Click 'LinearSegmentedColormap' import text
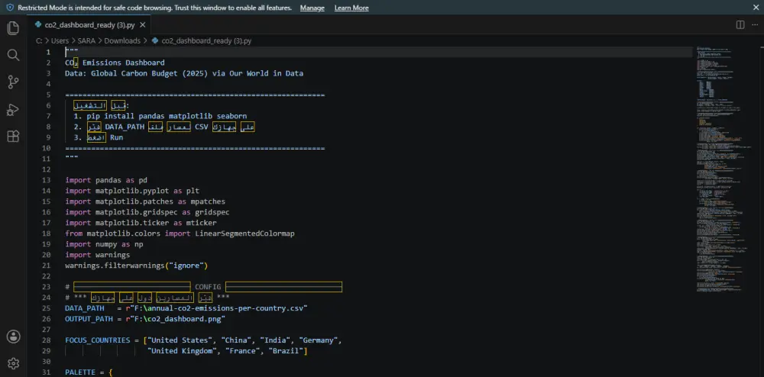 coord(244,234)
